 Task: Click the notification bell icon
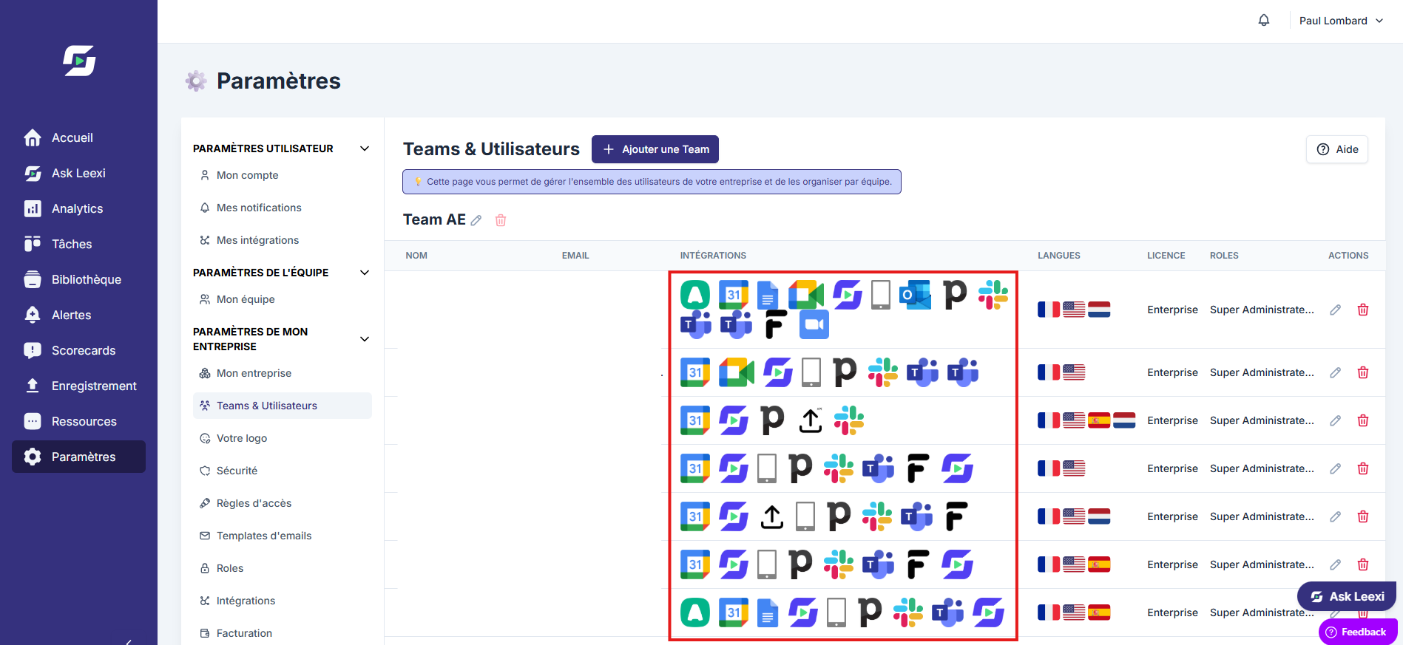pos(1264,21)
